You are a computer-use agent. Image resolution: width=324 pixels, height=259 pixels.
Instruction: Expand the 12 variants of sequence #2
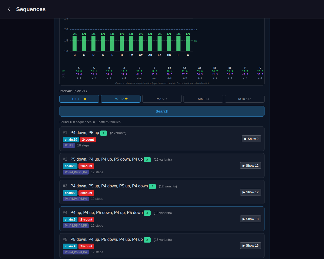[x=250, y=165]
